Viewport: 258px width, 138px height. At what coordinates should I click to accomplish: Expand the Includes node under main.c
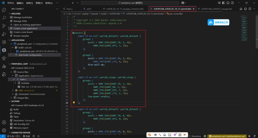15,83
